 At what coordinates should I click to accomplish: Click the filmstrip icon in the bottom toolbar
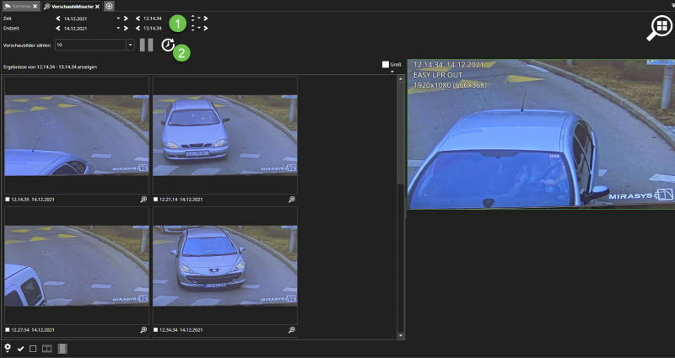(x=62, y=348)
